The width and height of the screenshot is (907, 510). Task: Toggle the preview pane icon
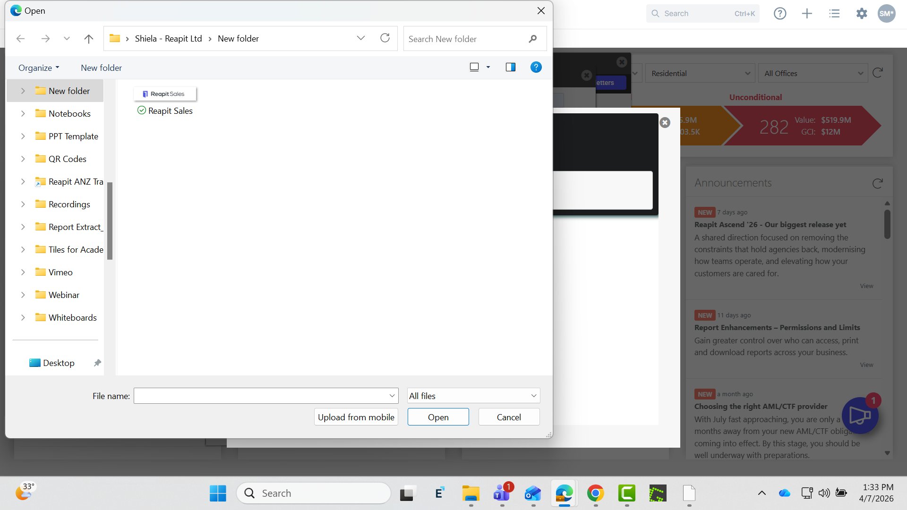(511, 67)
